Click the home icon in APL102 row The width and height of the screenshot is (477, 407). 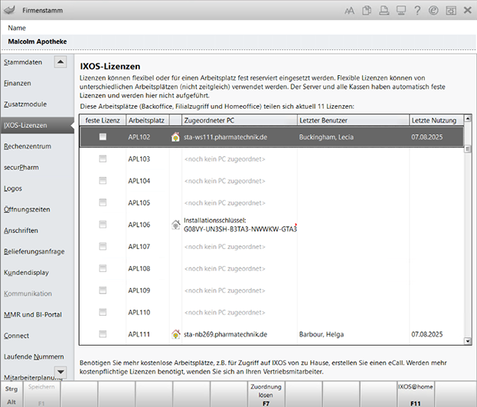point(175,136)
